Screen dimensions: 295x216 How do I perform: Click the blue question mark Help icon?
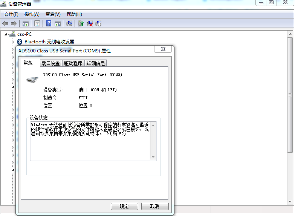point(49,23)
